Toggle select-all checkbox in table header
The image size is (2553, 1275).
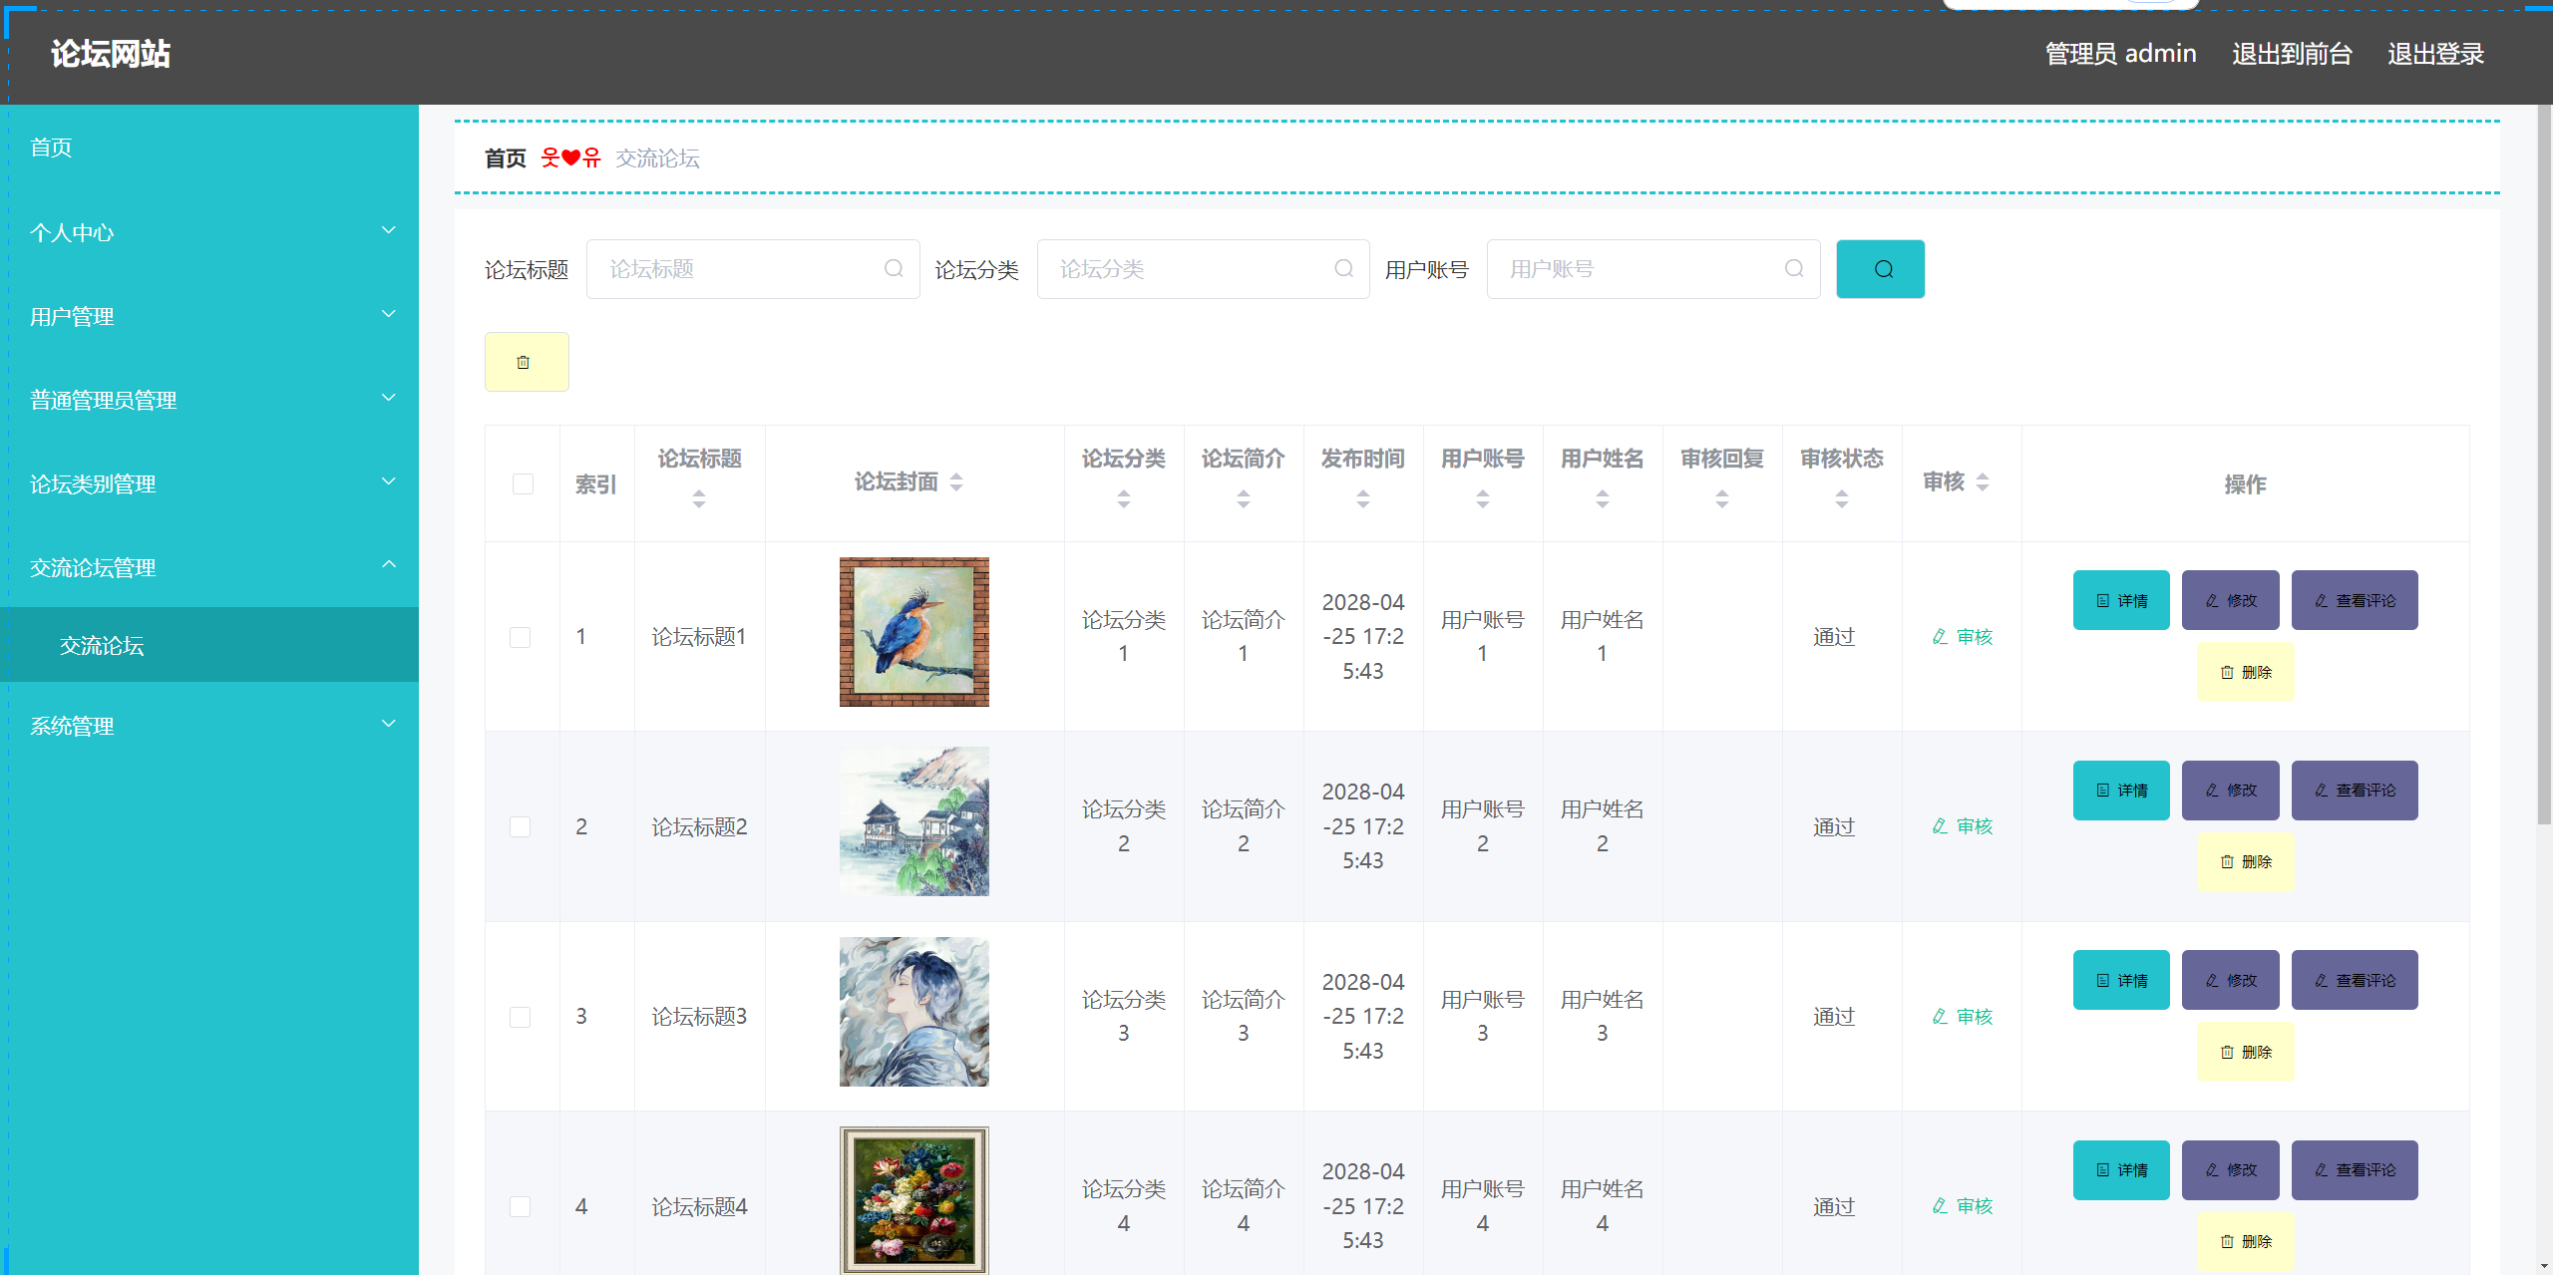[523, 483]
